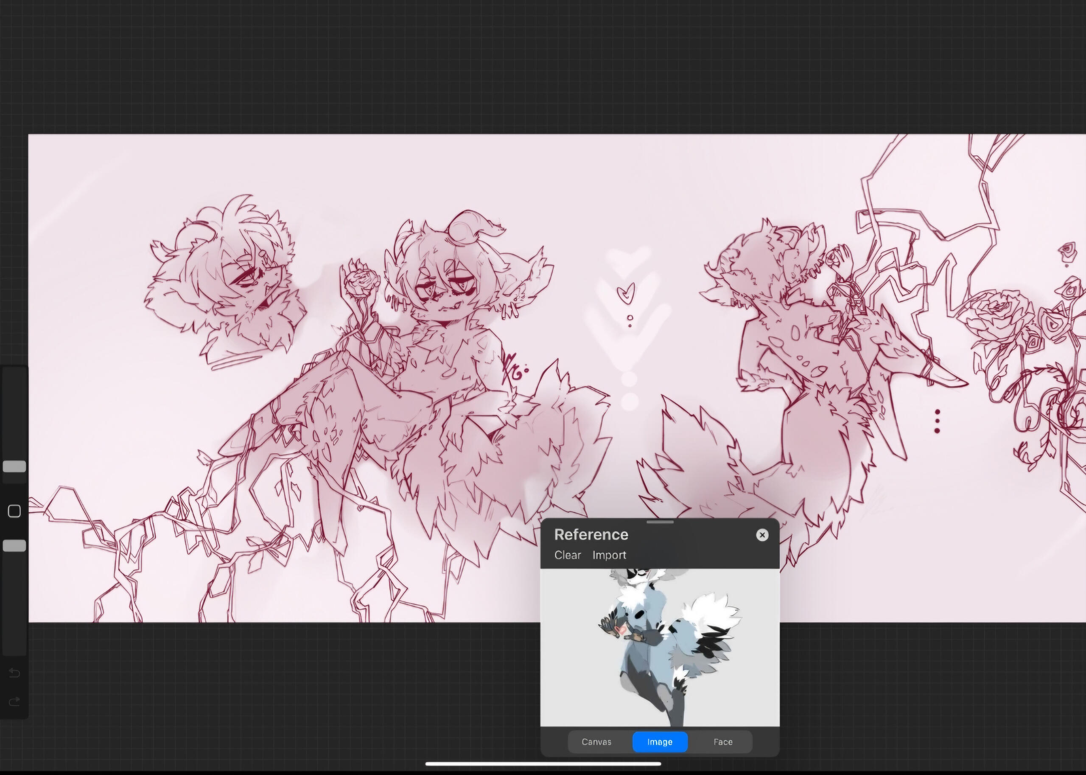Click the brush opacity slider handle
The width and height of the screenshot is (1086, 775).
pos(14,545)
